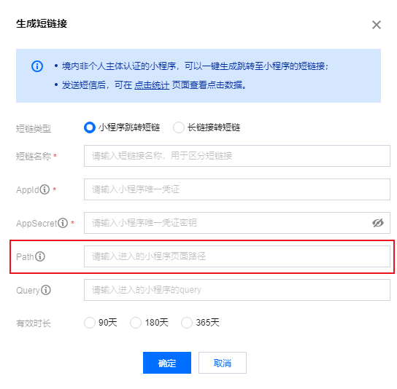Click the AppSecret info icon

(x=63, y=223)
